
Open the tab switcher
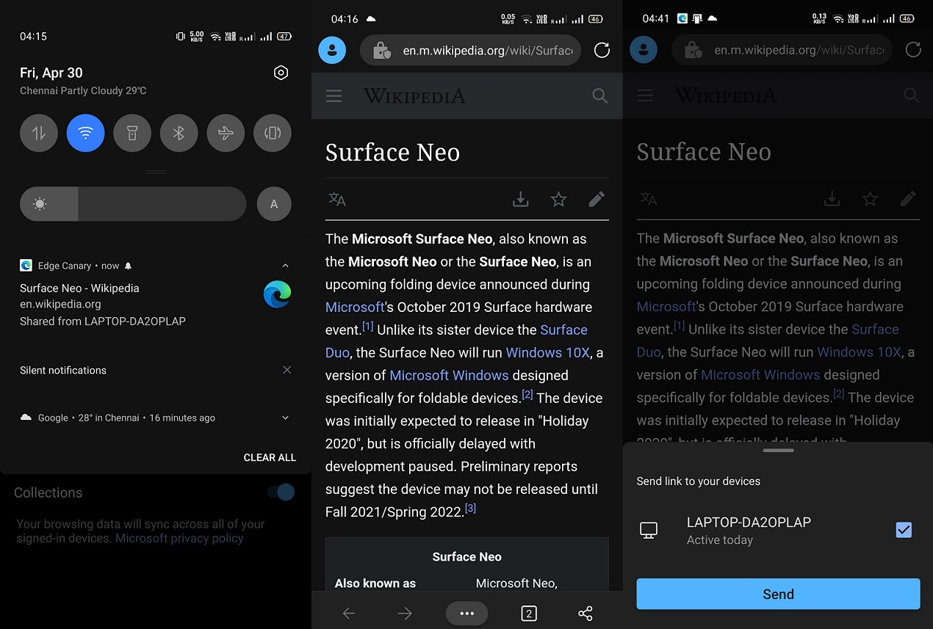[528, 613]
